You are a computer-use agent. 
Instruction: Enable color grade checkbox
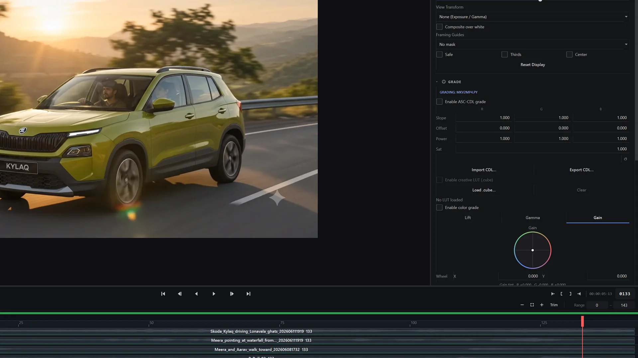[x=439, y=208]
